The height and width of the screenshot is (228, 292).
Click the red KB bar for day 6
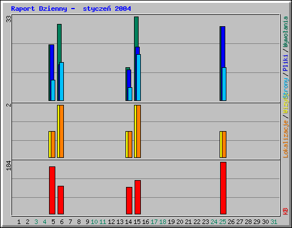pyautogui.click(x=60, y=200)
